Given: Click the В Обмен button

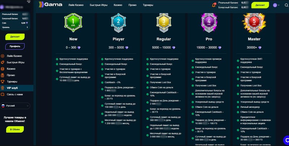Looking at the screenshot, I should 15,129.
